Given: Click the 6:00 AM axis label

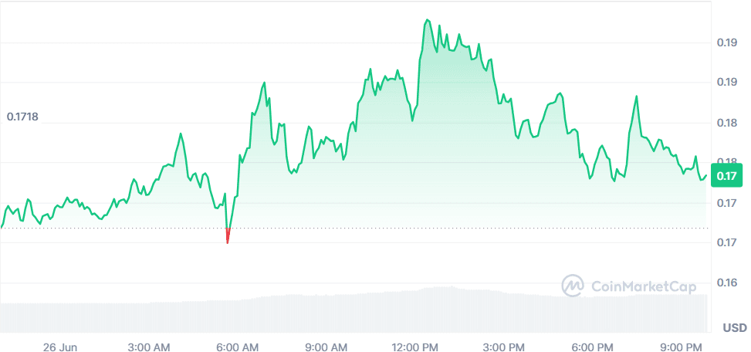Looking at the screenshot, I should pyautogui.click(x=238, y=345).
